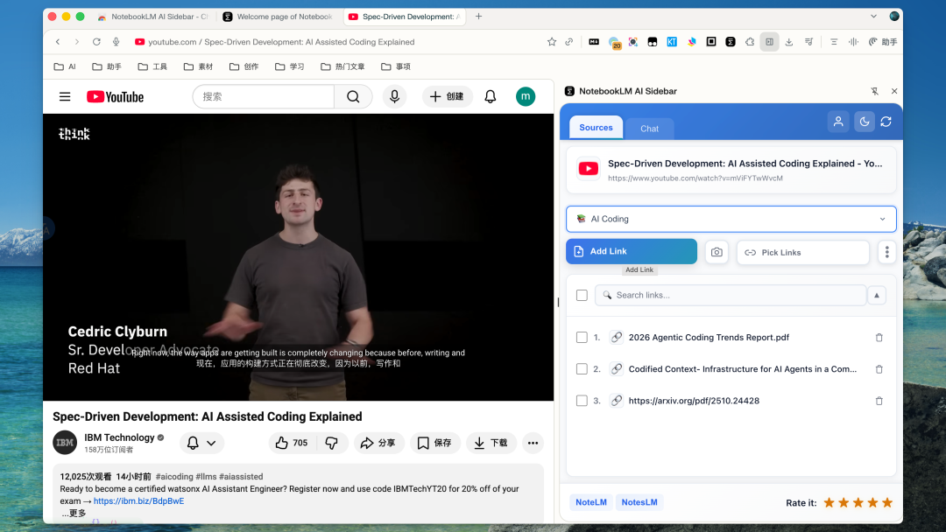Open IBM Technology channel avatar
The width and height of the screenshot is (946, 532).
pos(65,443)
